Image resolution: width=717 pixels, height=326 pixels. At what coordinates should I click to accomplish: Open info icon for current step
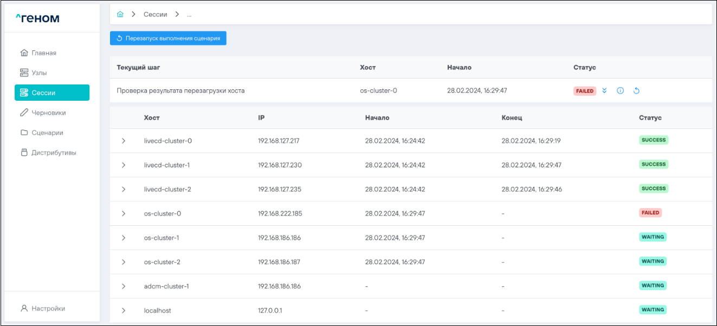click(x=621, y=91)
